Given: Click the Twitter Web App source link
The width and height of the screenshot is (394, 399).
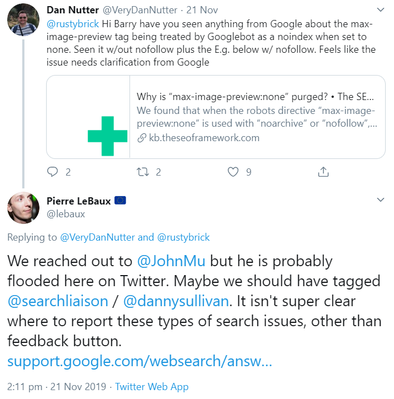Looking at the screenshot, I should 152,387.
